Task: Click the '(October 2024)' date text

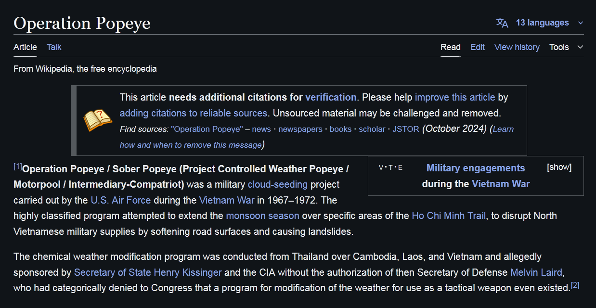Action: pos(454,128)
